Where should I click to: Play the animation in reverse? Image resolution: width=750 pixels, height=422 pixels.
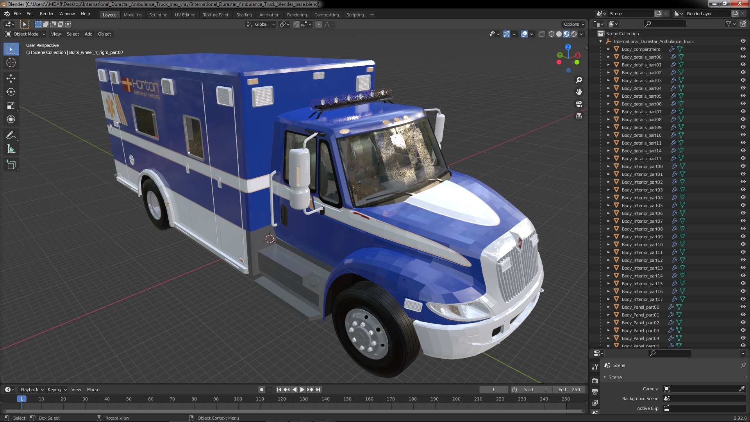pos(295,390)
